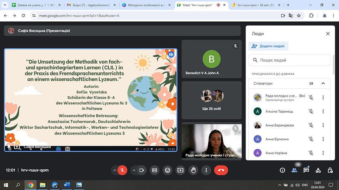
Task: Open the meeting details info icon
Action: (282, 170)
